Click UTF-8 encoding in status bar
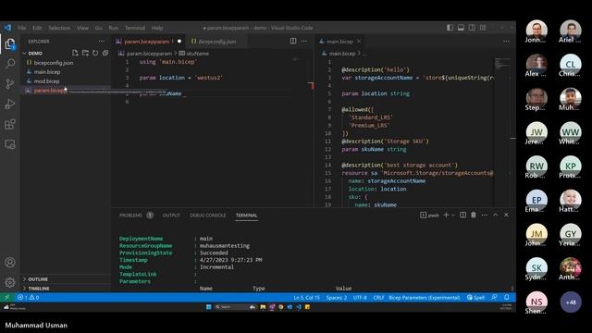592x333 pixels. click(x=360, y=298)
